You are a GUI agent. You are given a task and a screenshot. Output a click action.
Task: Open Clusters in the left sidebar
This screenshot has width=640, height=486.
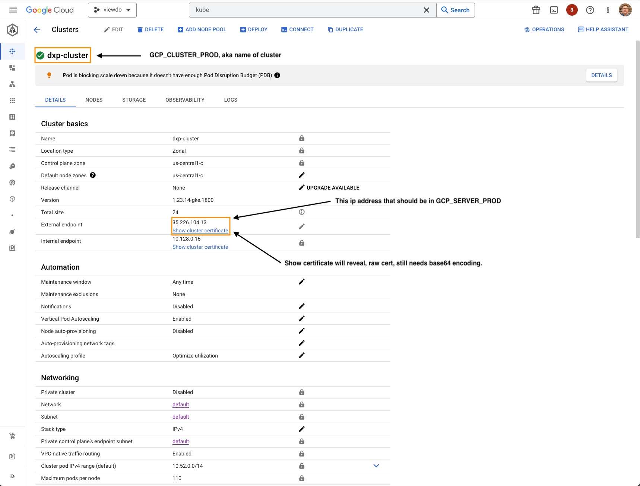(x=12, y=51)
